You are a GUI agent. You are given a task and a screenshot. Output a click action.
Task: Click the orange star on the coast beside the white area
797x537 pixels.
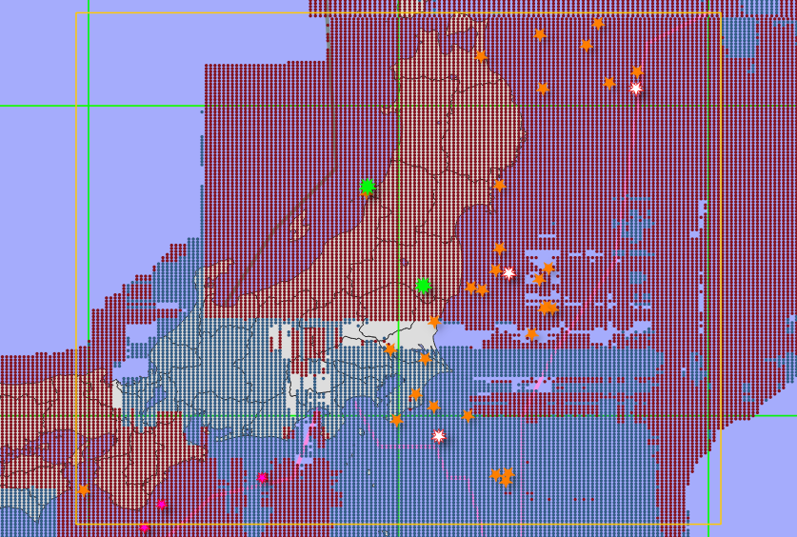(434, 321)
